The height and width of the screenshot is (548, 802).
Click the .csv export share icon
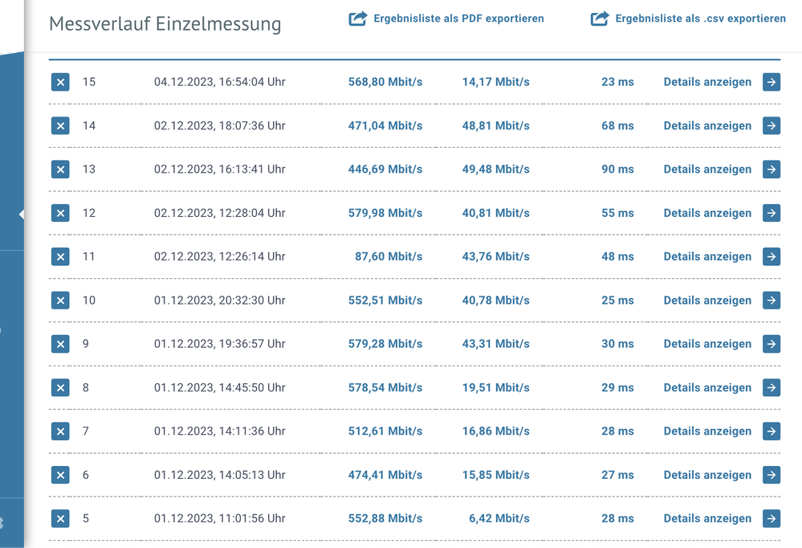[600, 18]
